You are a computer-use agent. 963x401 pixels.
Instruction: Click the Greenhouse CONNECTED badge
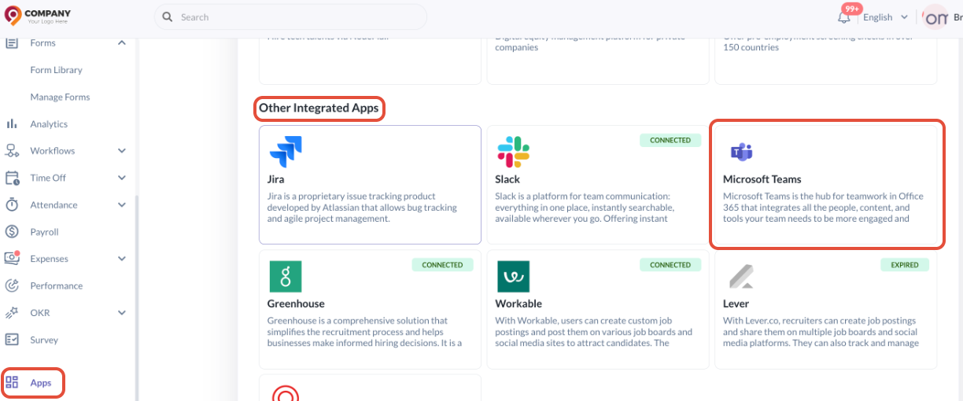(x=442, y=265)
